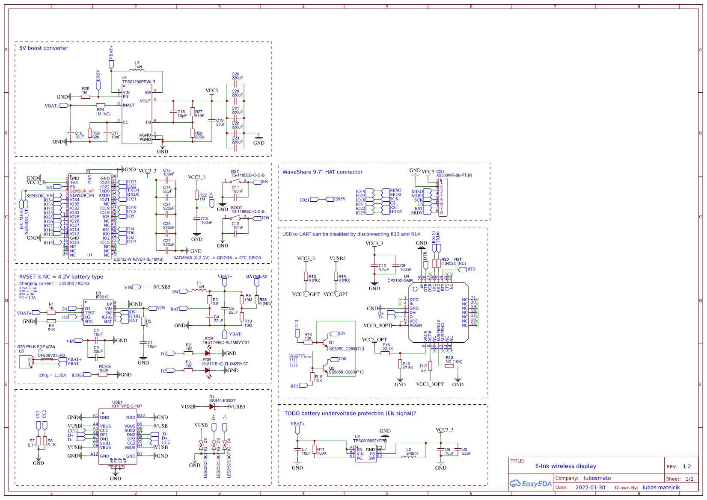This screenshot has width=707, height=500.
Task: Click the Date field 2022-01-30
Action: [x=591, y=488]
